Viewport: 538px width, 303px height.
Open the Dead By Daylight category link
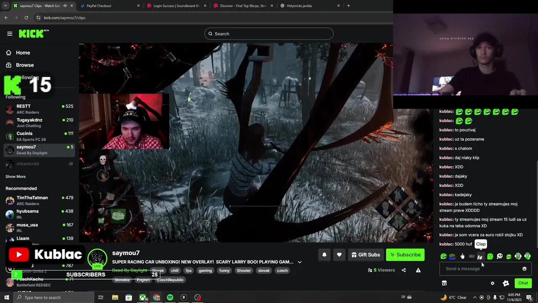tap(129, 271)
